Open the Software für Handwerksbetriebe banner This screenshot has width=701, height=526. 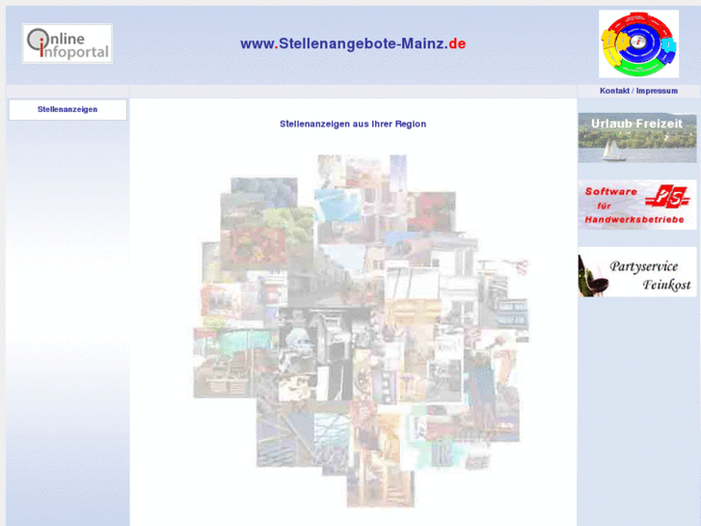click(637, 205)
